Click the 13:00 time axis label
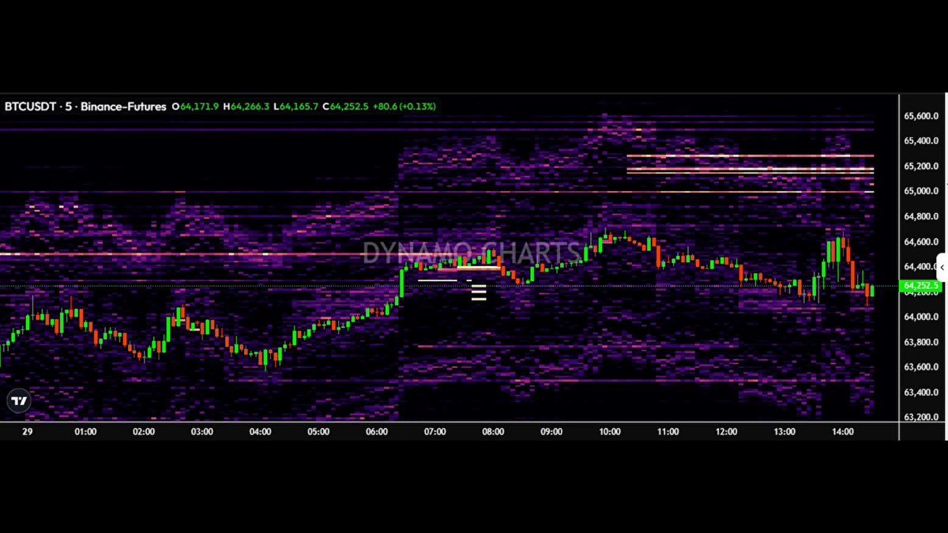The image size is (948, 533). click(x=784, y=432)
